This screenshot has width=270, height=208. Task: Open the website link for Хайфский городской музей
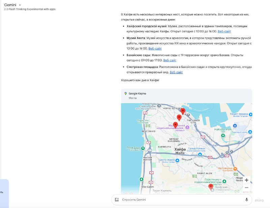[224, 31]
